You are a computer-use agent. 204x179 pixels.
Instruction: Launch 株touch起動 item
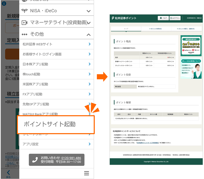coord(57,74)
